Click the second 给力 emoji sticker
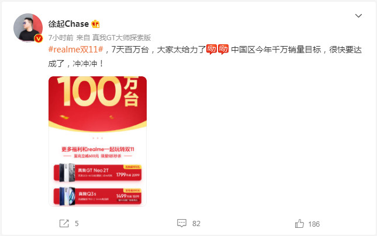 223,49
